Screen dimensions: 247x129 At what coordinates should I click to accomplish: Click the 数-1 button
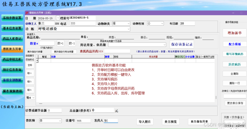(72, 43)
